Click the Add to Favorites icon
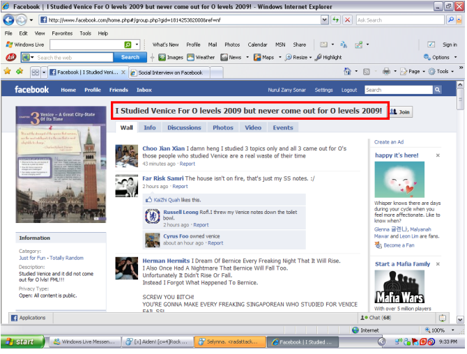Screen dimensions: 467x354 pyautogui.click(x=20, y=71)
